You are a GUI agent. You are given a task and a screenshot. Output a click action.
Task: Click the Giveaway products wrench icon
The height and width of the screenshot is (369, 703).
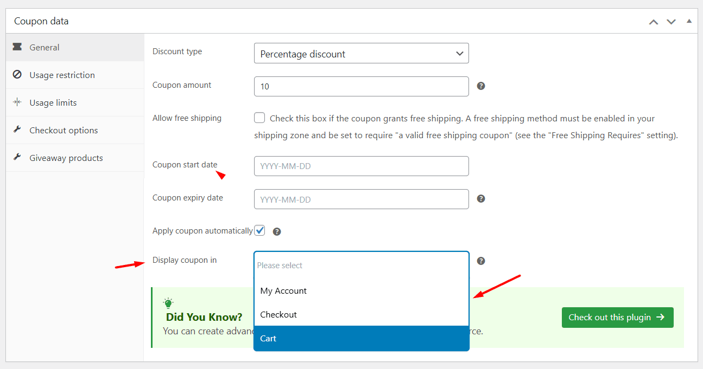point(17,158)
